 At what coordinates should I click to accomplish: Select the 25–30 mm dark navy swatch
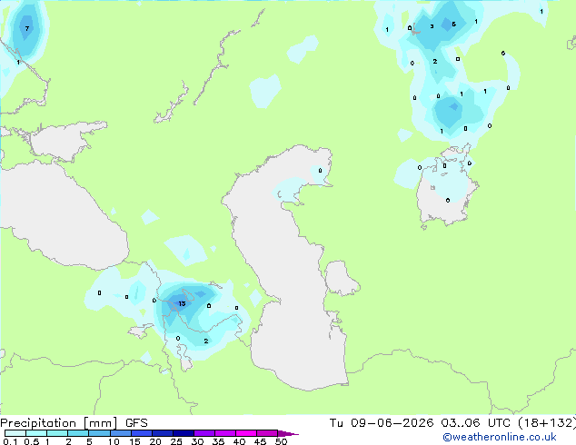pyautogui.click(x=183, y=433)
